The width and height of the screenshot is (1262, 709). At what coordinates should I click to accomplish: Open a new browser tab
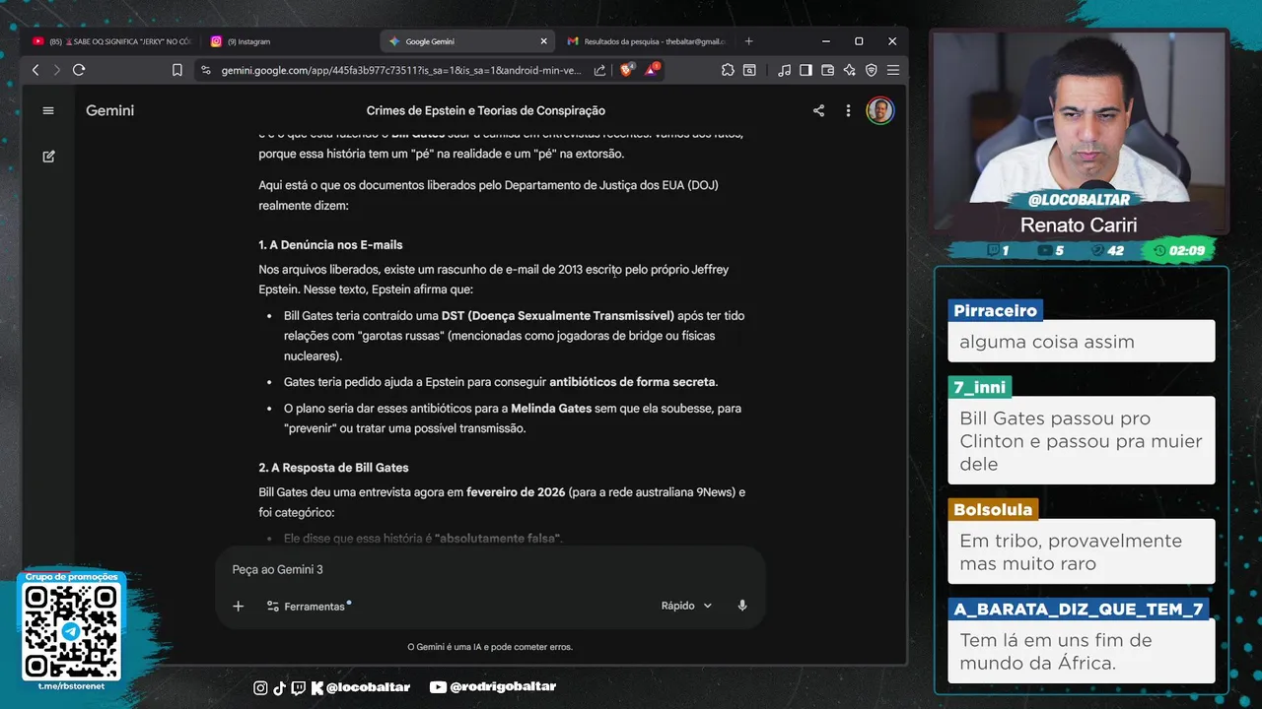tap(748, 41)
